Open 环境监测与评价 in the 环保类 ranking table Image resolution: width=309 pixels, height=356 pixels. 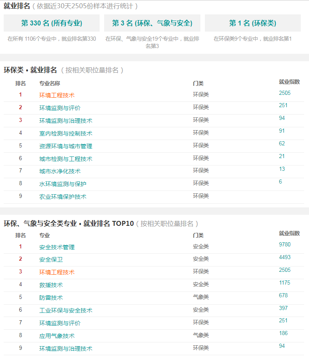tap(60, 108)
